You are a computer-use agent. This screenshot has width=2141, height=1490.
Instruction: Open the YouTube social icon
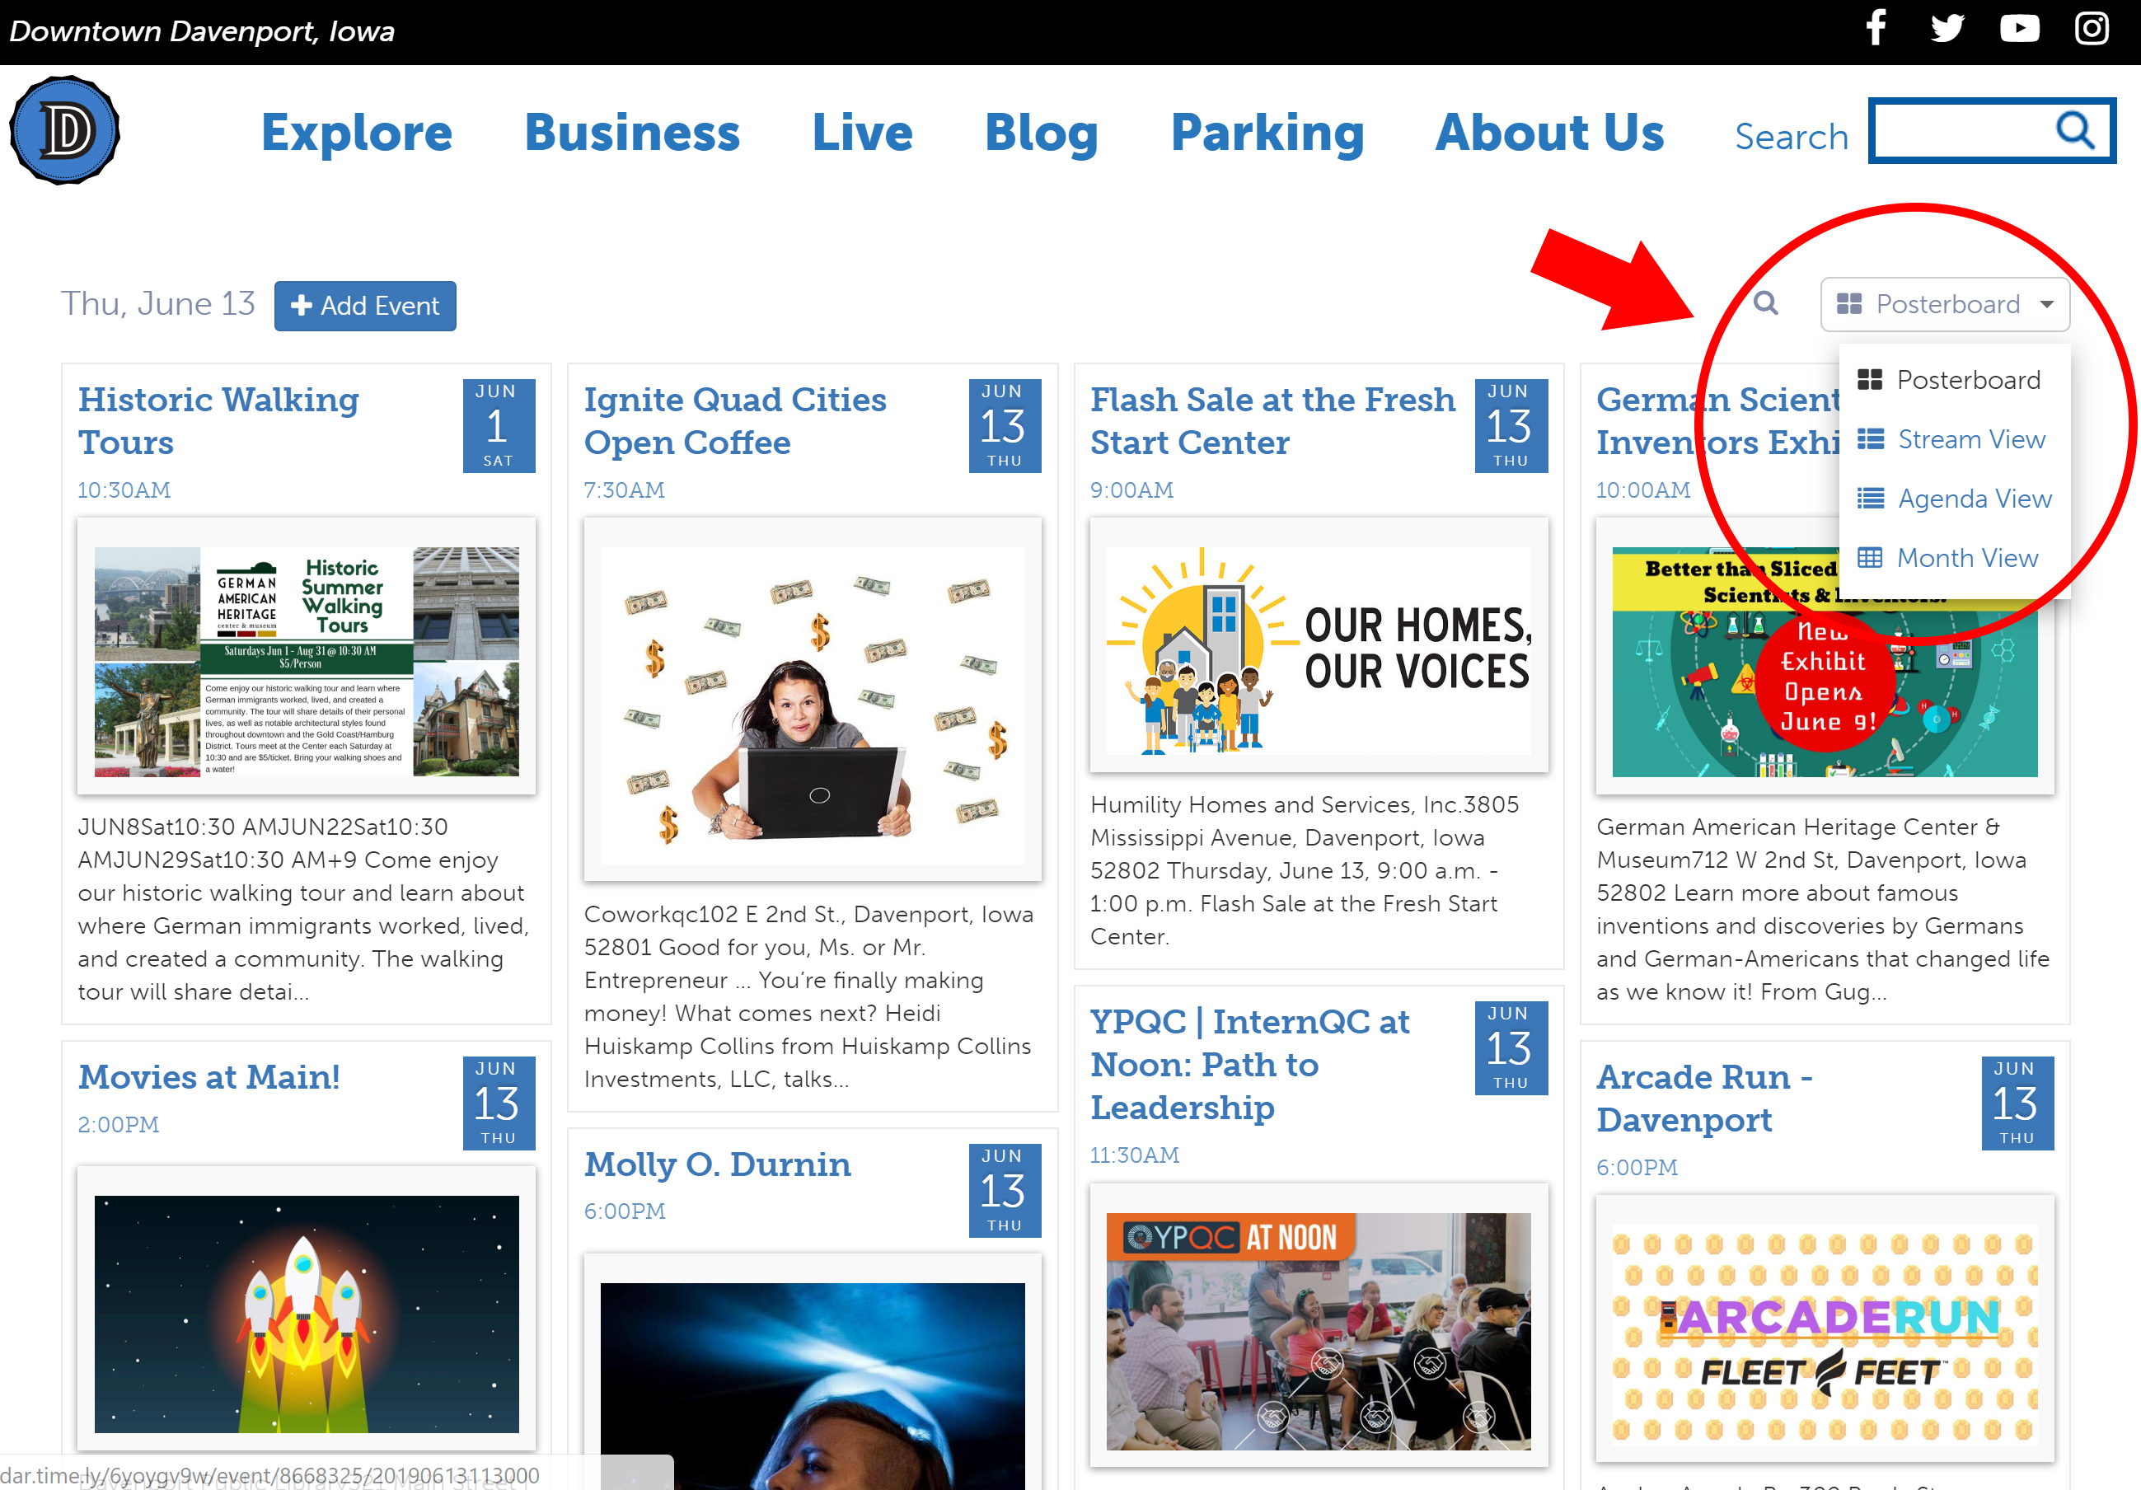(x=2019, y=28)
